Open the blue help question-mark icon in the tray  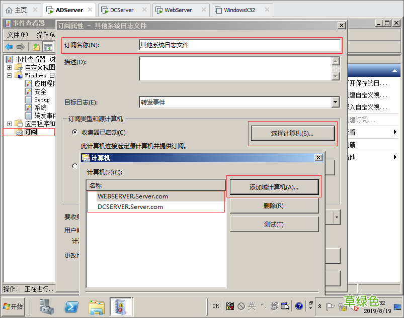(299, 306)
